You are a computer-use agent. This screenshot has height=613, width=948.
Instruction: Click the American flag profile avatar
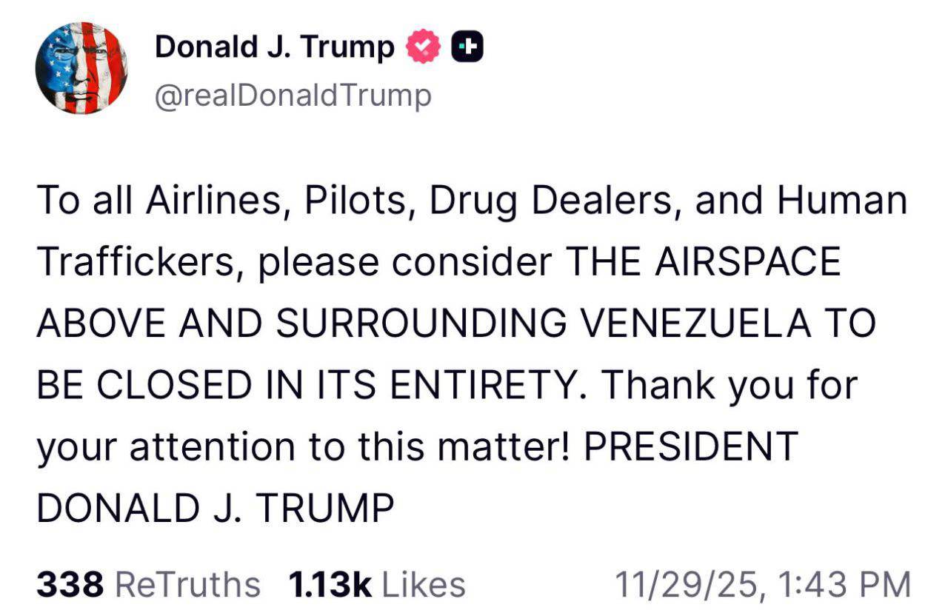[81, 67]
